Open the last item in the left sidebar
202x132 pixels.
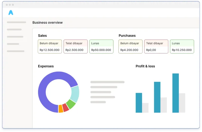click(x=15, y=51)
